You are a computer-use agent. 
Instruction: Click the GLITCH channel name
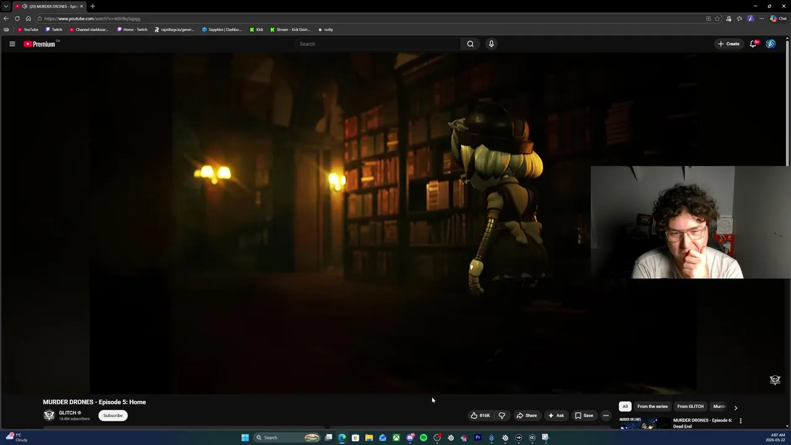tap(67, 413)
